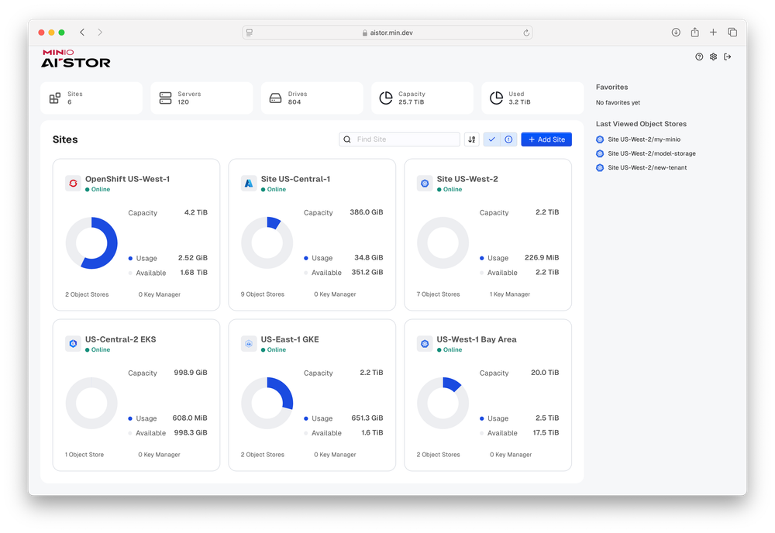Click inside the Find Site search field
Image resolution: width=775 pixels, height=533 pixels.
(399, 139)
